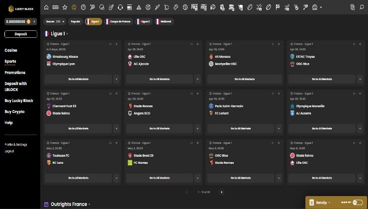Open the home icon in top bar
The image size is (368, 209).
[x=46, y=7]
